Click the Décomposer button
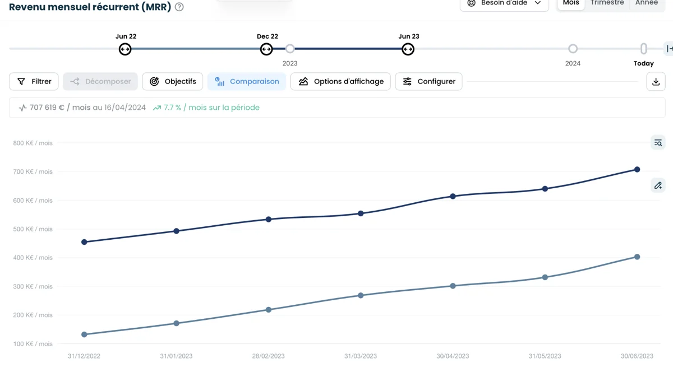The height and width of the screenshot is (372, 673). (100, 82)
